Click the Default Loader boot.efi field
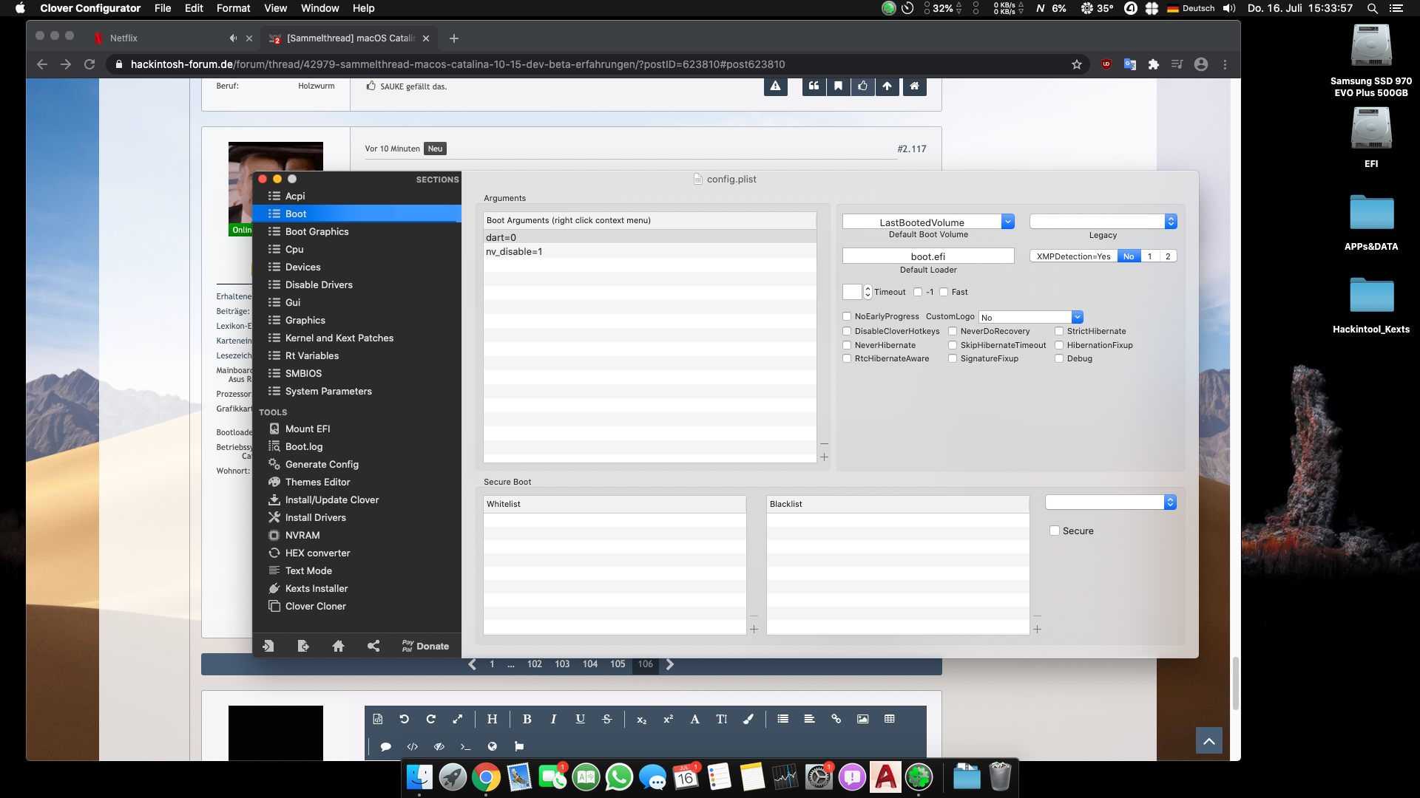 click(x=927, y=256)
